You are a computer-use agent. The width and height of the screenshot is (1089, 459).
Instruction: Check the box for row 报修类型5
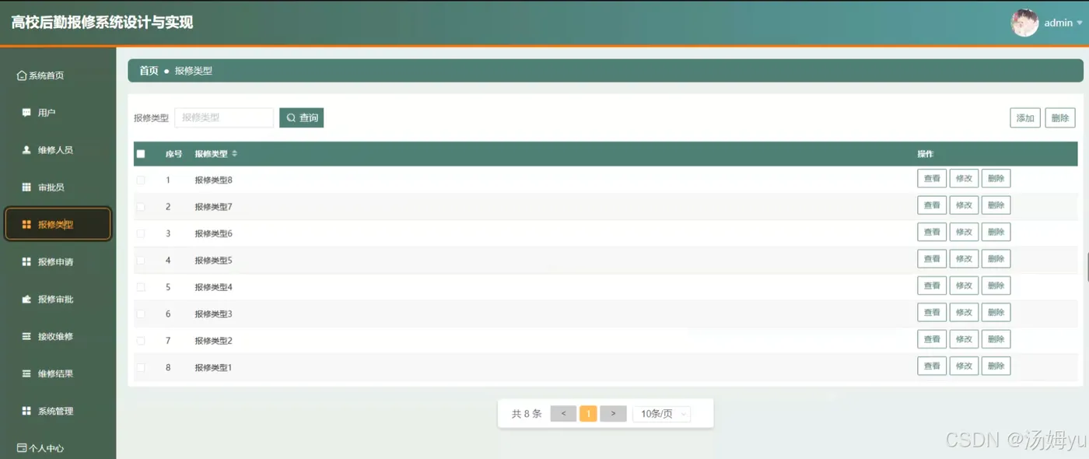pos(141,260)
